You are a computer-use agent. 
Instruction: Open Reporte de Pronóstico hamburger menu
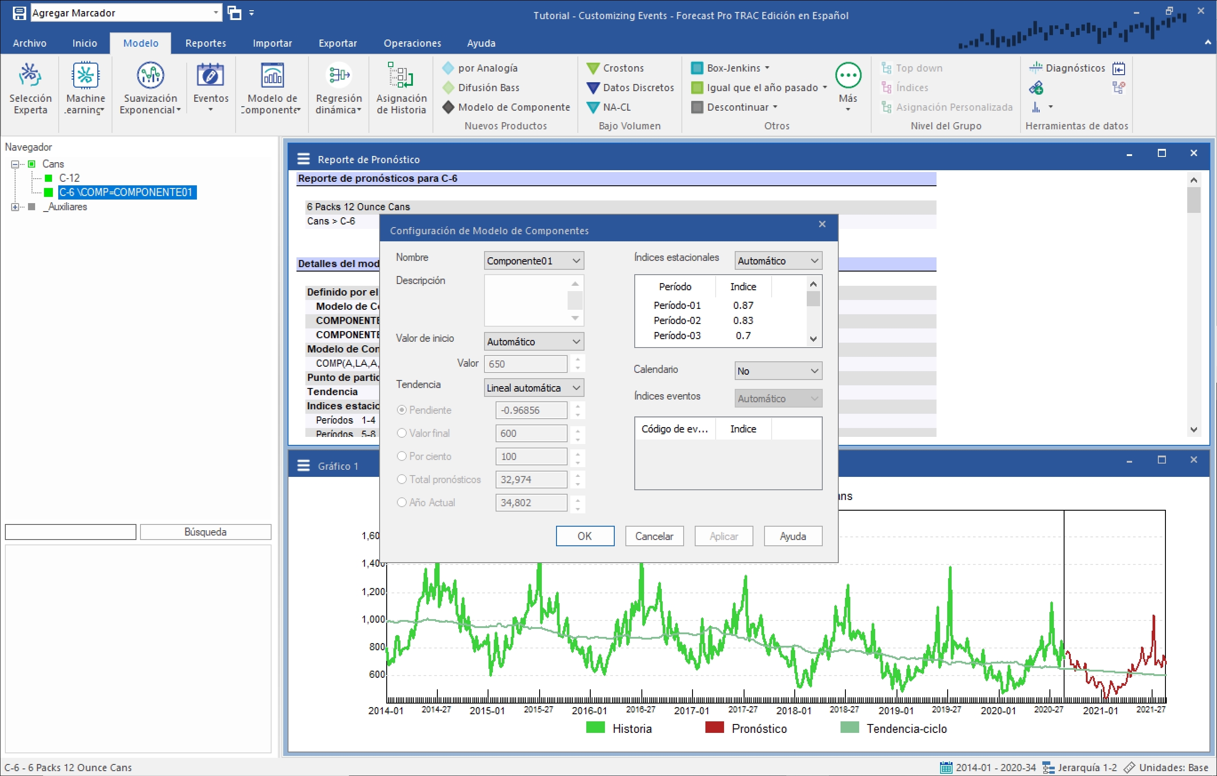pyautogui.click(x=303, y=159)
